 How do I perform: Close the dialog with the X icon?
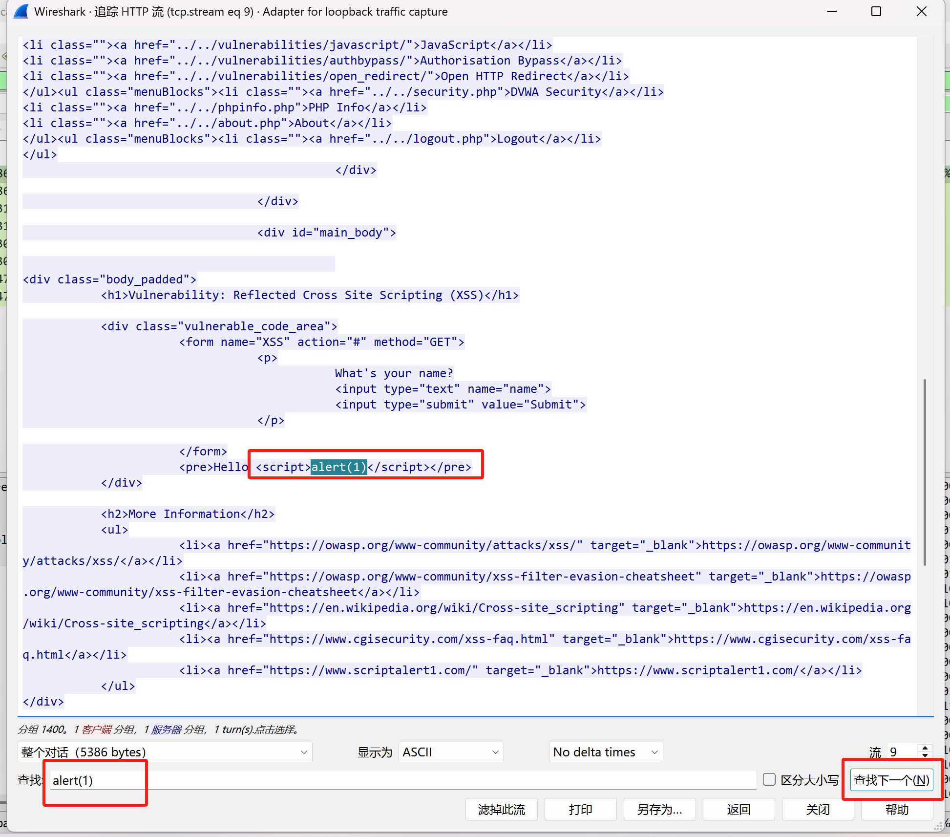click(x=921, y=11)
